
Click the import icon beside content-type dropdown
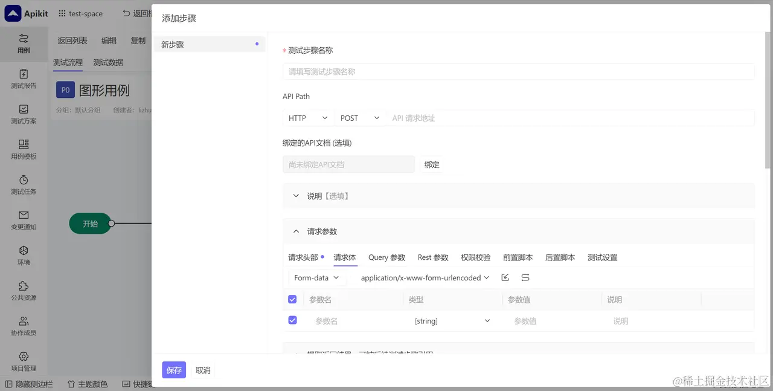click(x=505, y=277)
